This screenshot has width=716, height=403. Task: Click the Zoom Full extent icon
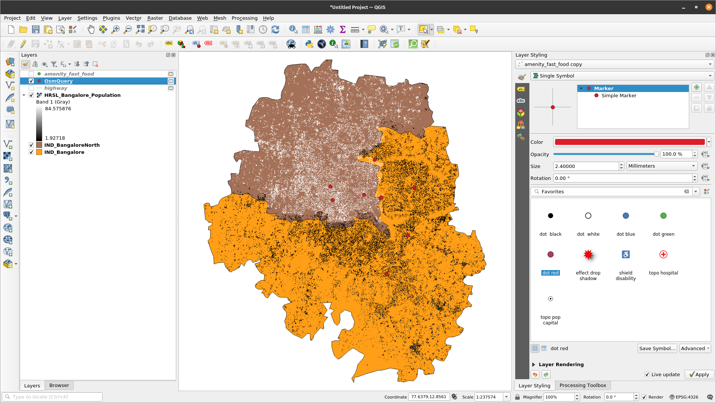pos(140,30)
